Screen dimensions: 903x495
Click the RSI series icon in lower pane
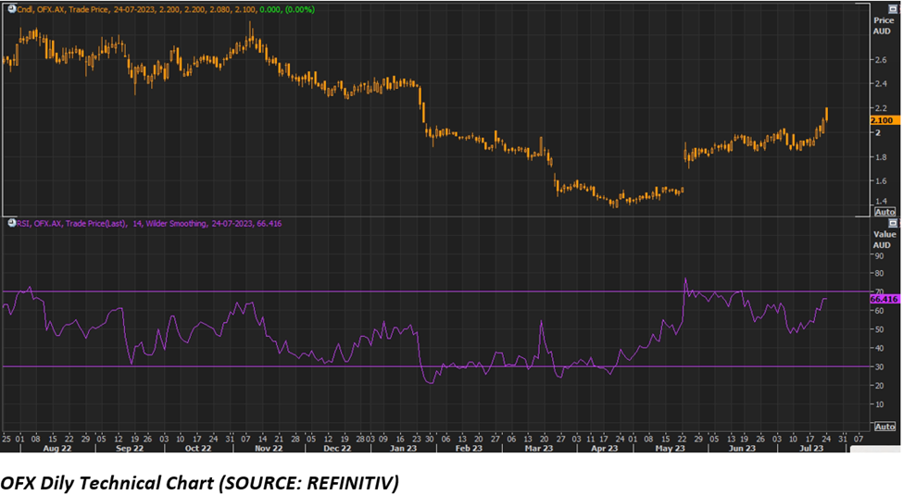tap(10, 223)
